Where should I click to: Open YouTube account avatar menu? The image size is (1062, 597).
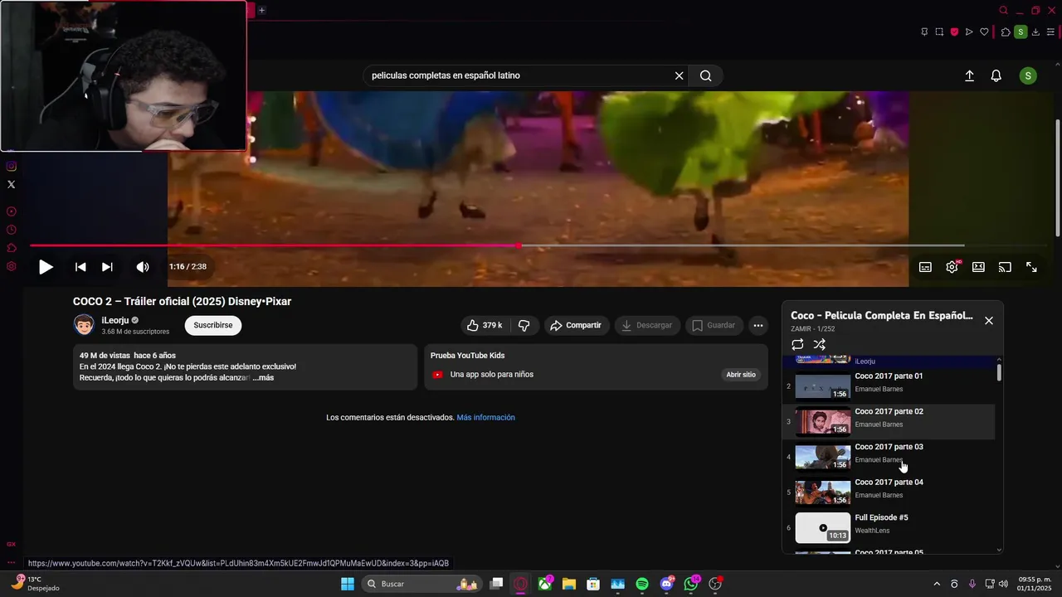1028,75
